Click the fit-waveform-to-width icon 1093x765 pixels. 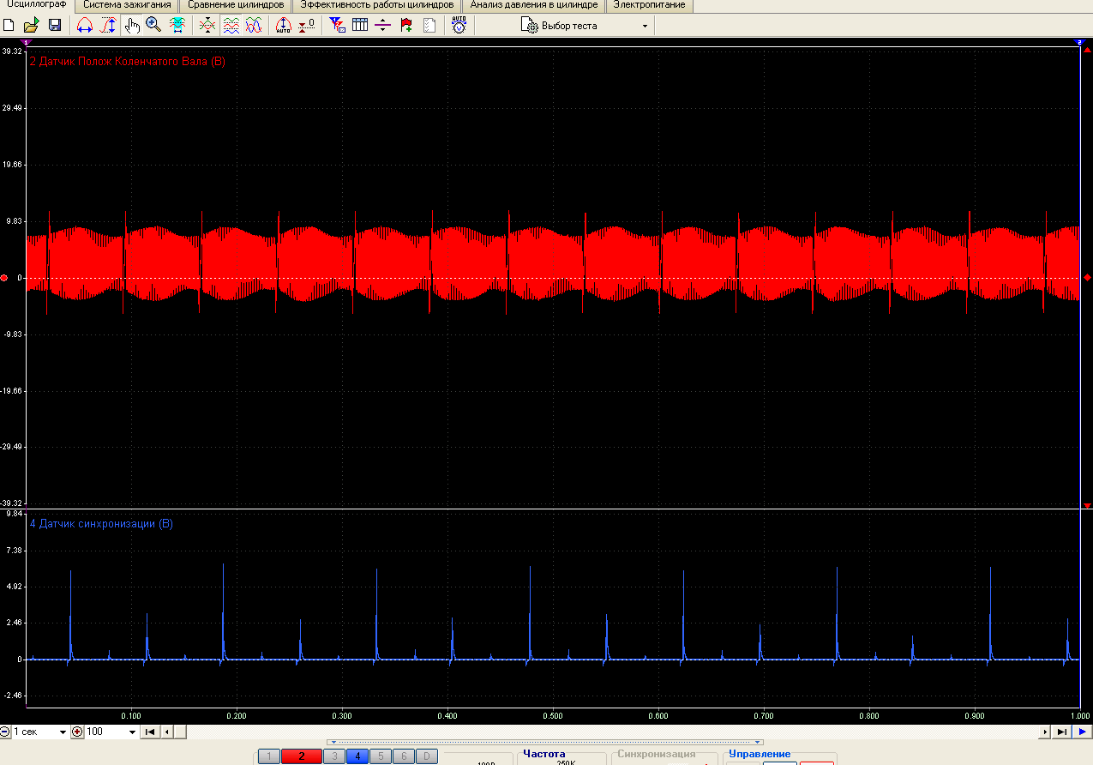point(177,26)
